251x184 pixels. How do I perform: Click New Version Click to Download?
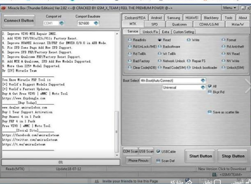point(222,169)
